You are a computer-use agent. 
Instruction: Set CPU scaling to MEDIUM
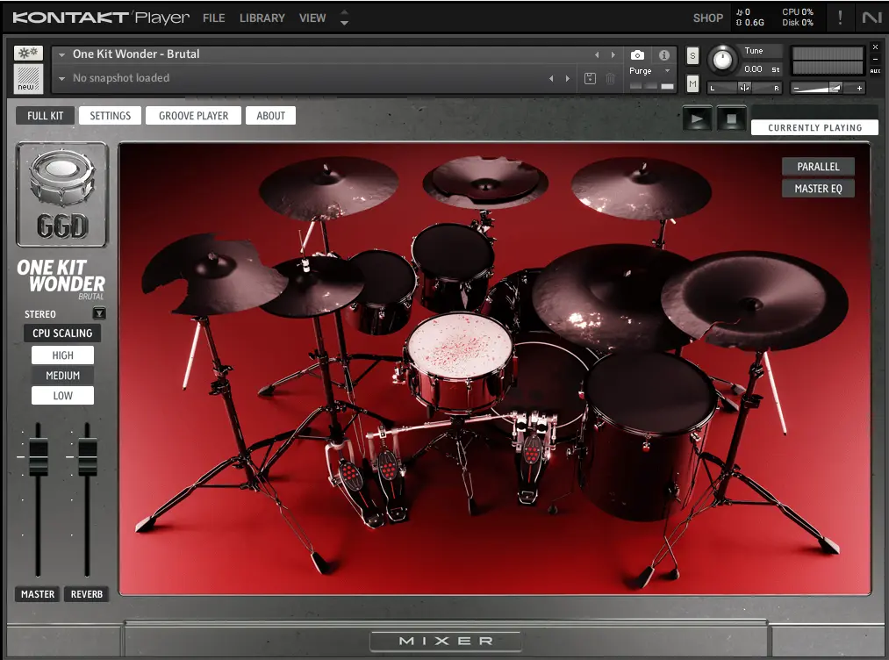(62, 376)
